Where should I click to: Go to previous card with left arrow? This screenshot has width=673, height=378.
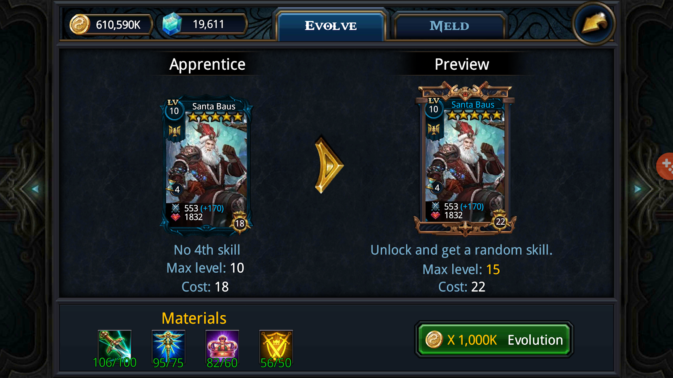35,189
